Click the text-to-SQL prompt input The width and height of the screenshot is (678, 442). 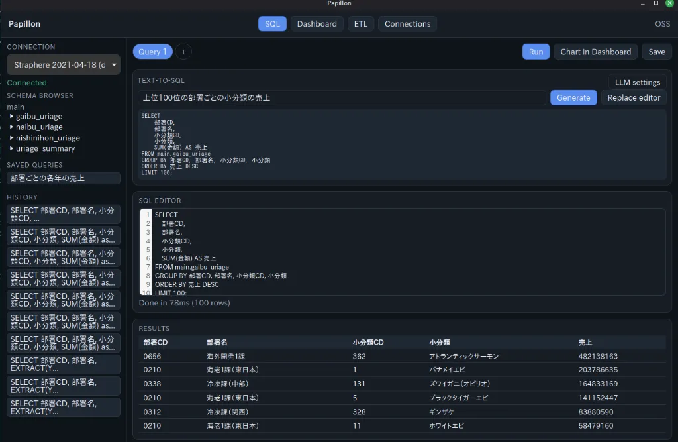pos(342,98)
